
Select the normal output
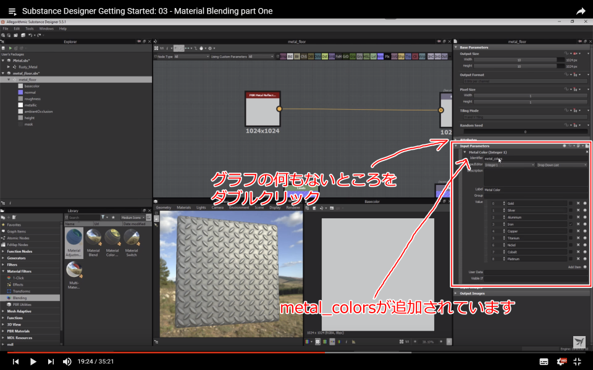tap(30, 92)
